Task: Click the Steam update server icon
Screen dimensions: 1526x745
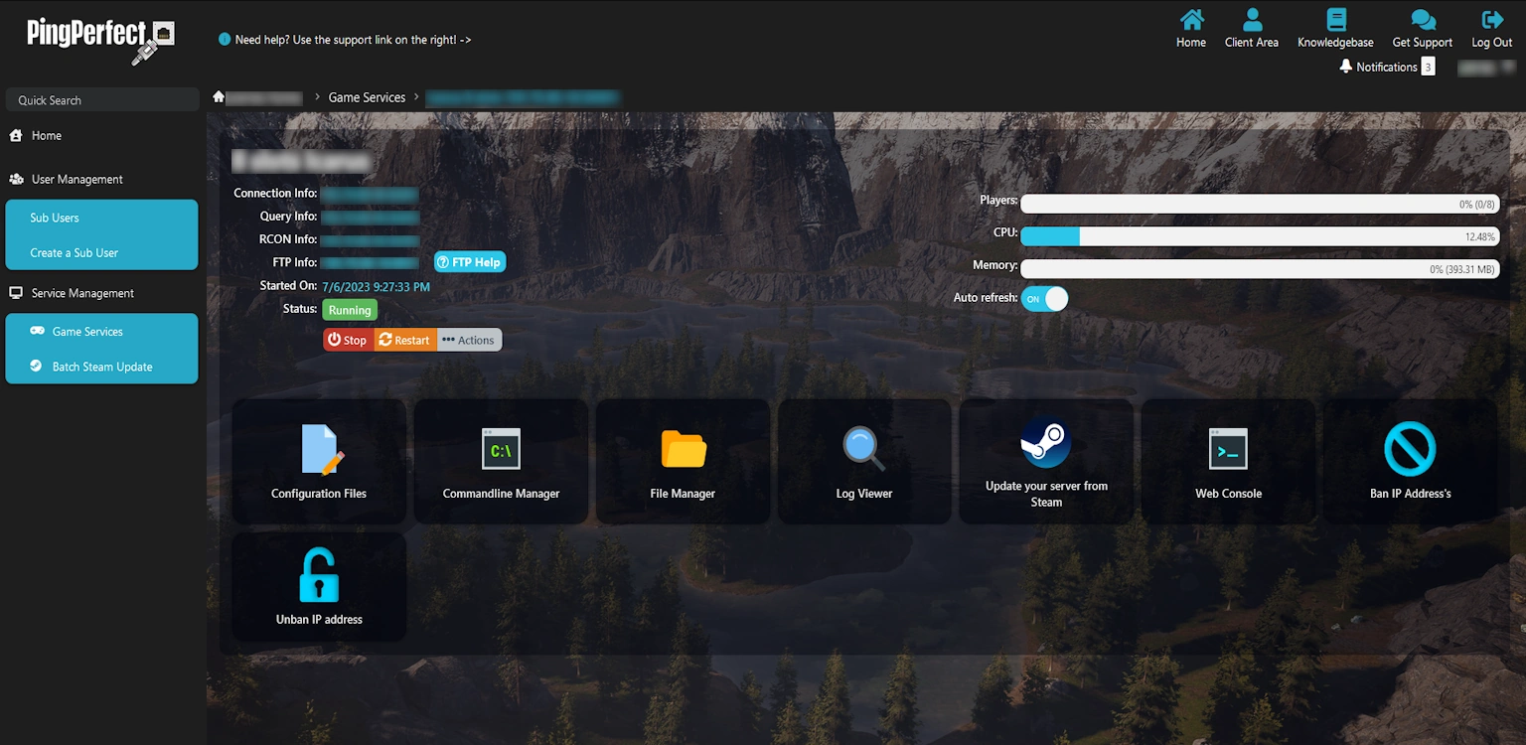Action: click(x=1046, y=442)
